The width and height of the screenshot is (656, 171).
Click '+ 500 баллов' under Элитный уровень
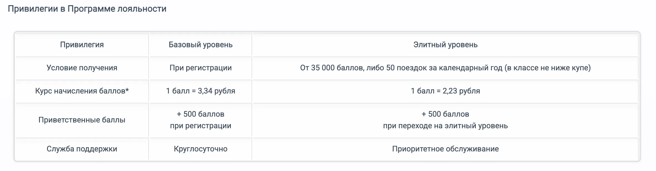tap(445, 114)
